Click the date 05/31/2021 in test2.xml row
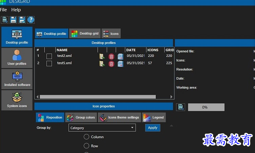Viewport: 255px width, 153px height. (x=136, y=56)
